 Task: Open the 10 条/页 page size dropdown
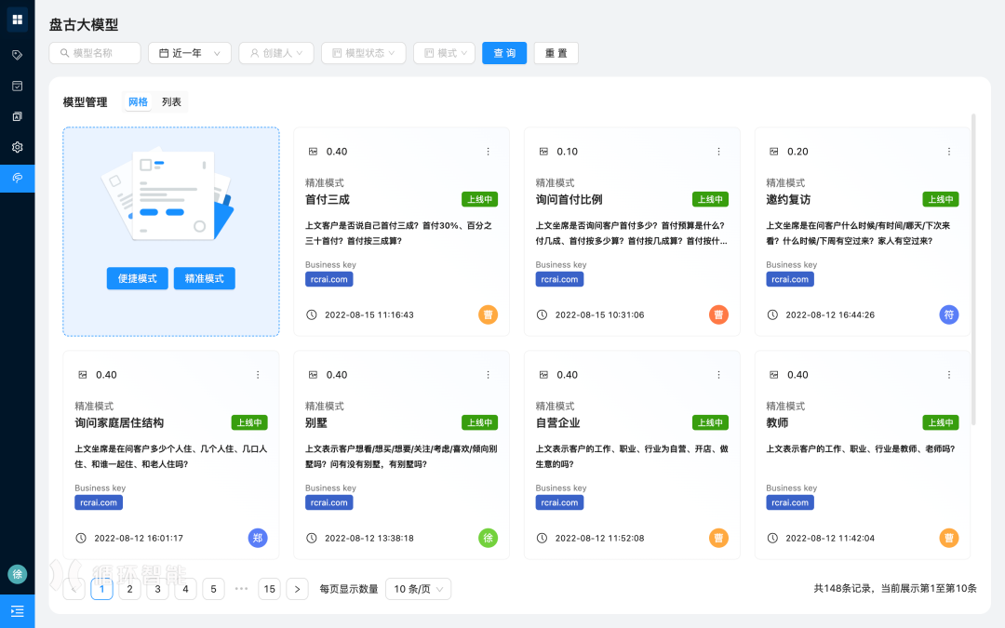click(419, 589)
